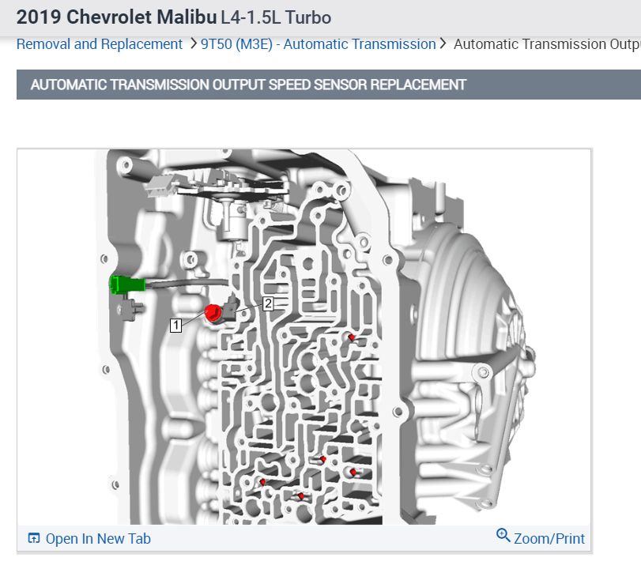This screenshot has height=565, width=641.
Task: Click the 2019 Chevrolet Malibu vehicle title
Action: point(174,17)
